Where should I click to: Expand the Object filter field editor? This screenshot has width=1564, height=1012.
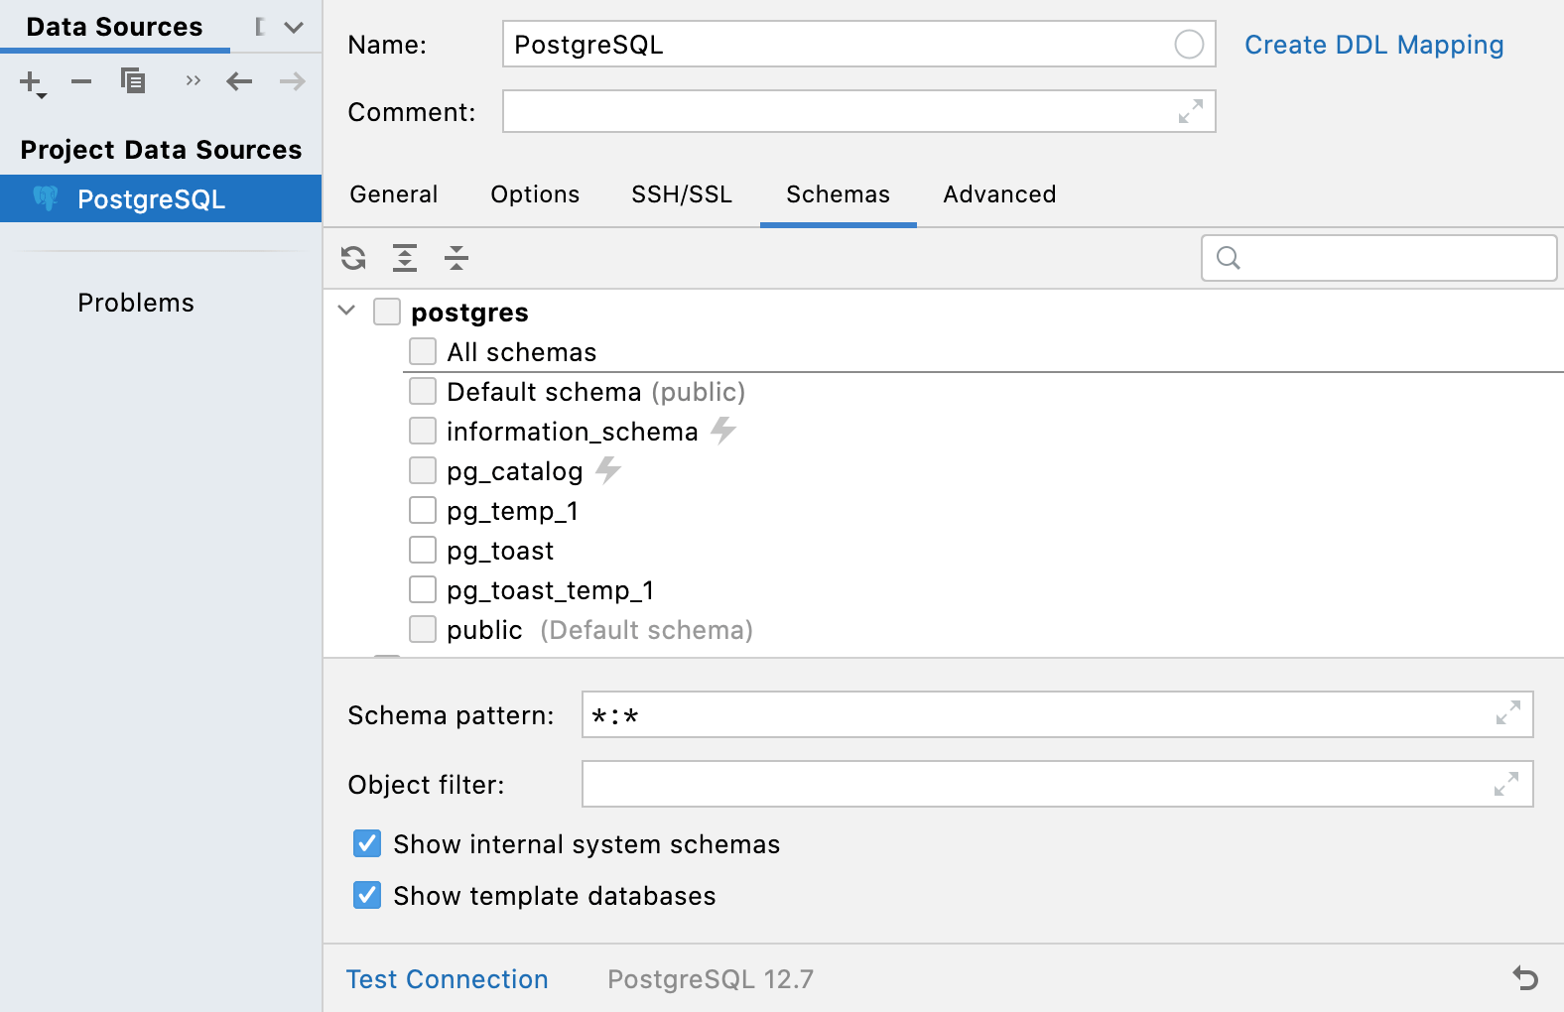click(x=1506, y=784)
